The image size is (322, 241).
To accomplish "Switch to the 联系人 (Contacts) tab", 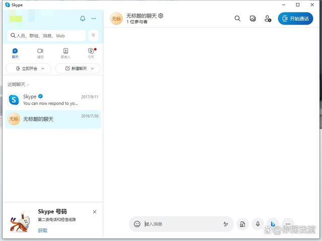I will (65, 53).
